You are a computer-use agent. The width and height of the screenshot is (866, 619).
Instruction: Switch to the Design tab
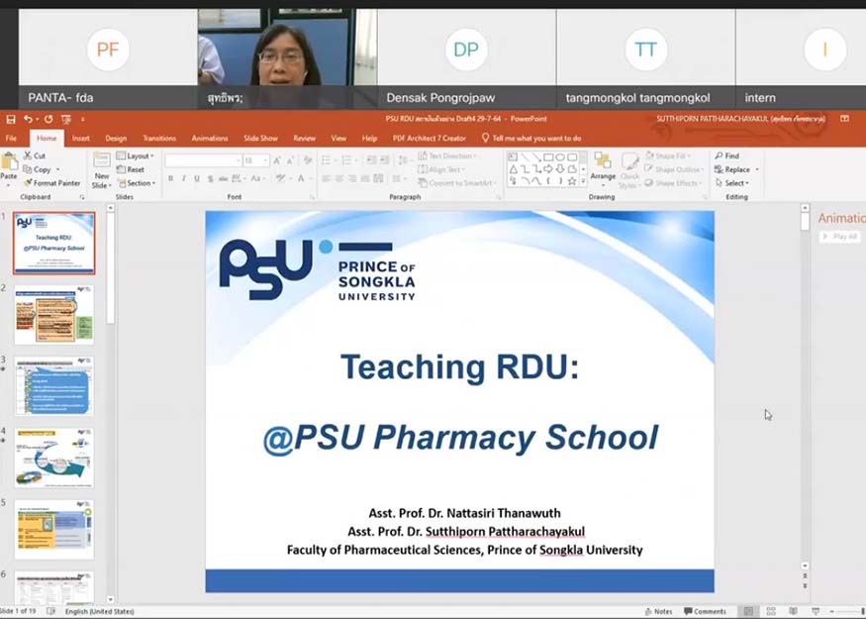116,139
